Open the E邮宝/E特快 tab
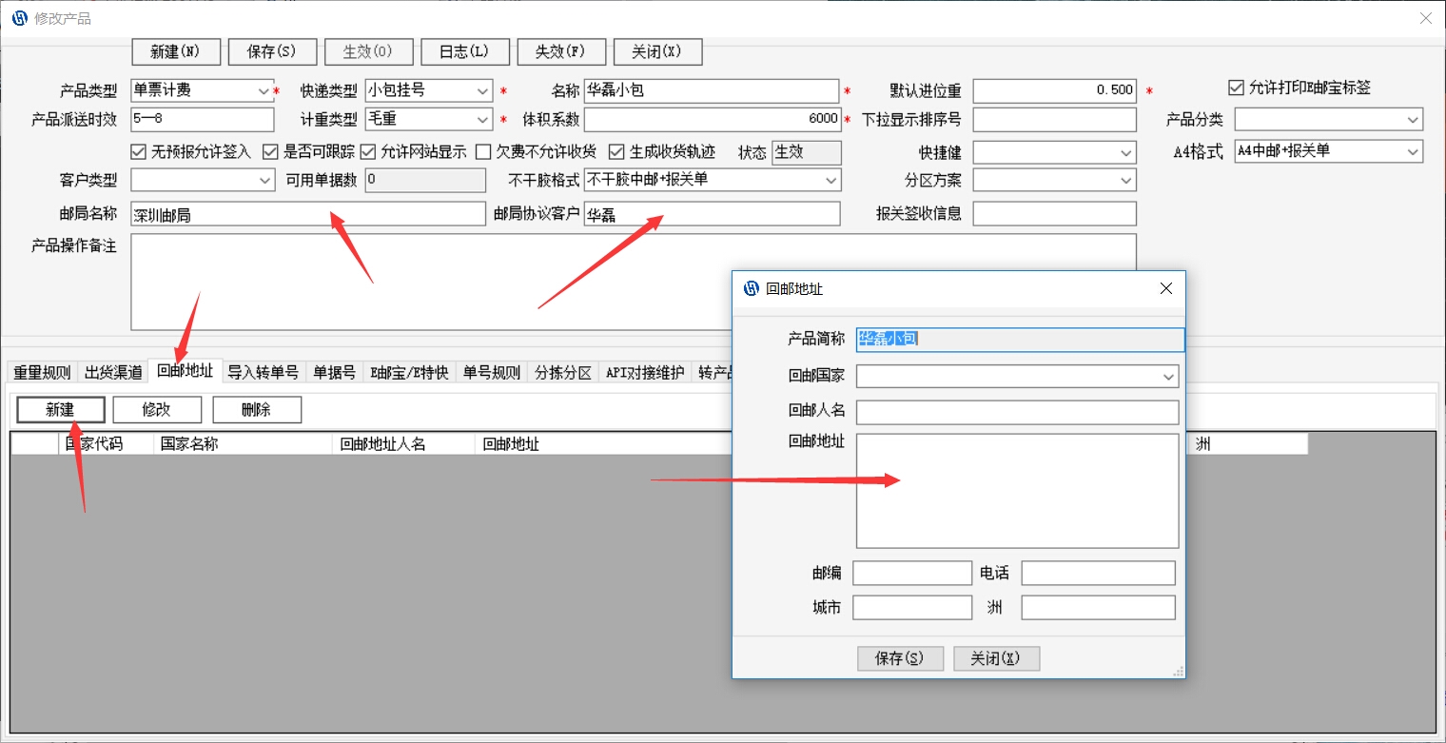 point(409,372)
